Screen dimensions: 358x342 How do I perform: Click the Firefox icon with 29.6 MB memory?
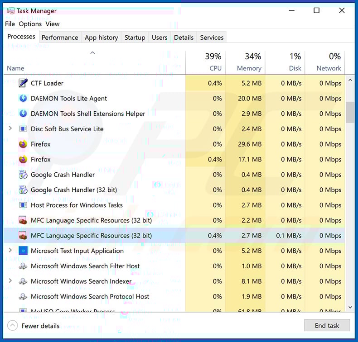[23, 144]
